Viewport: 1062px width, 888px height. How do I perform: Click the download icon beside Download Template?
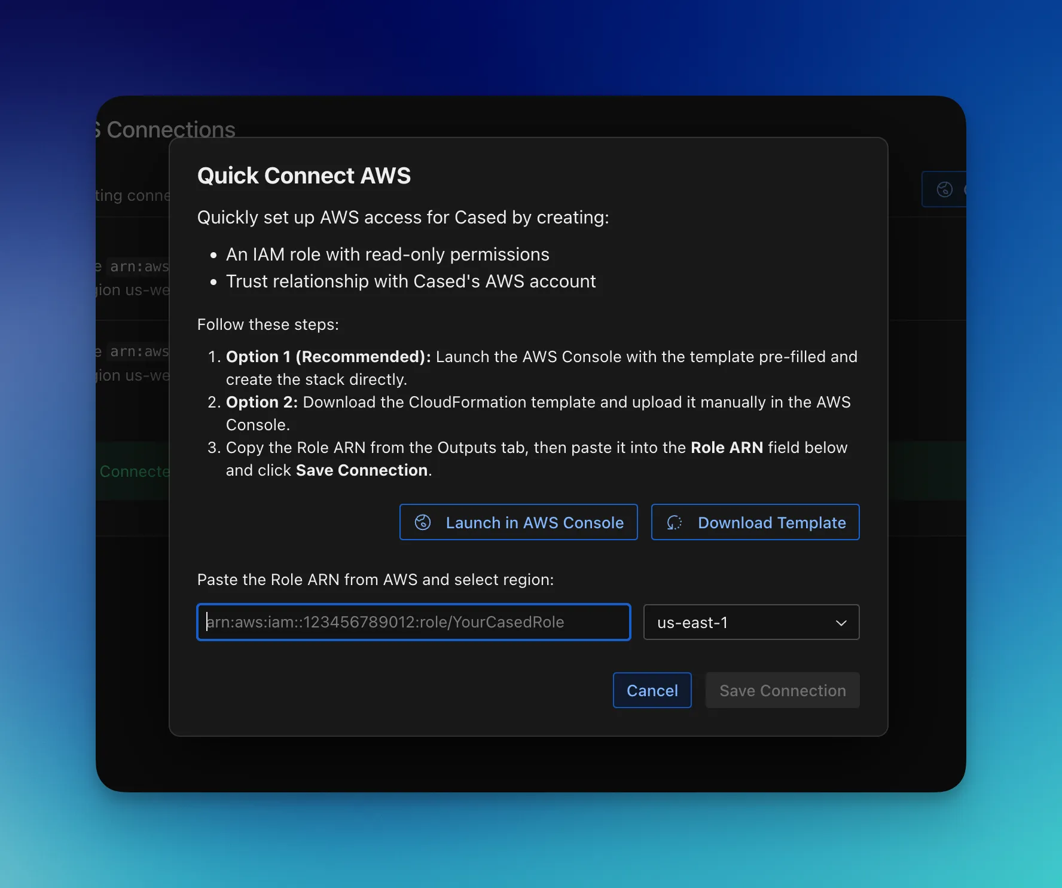point(675,522)
